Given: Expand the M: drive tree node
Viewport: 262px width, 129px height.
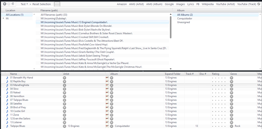Looking at the screenshot, I should click(3, 18).
